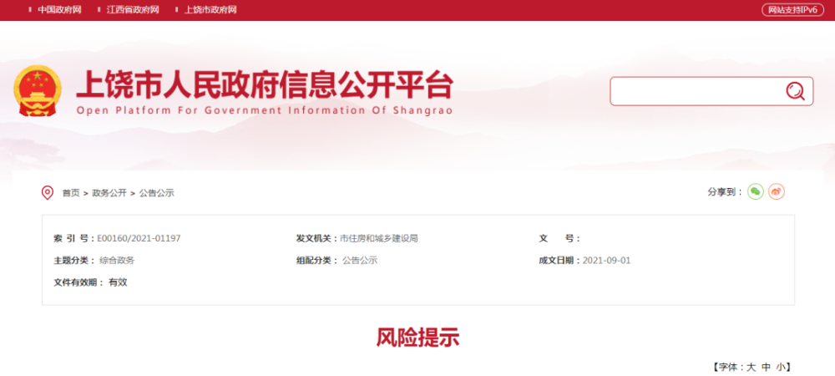Share via the WeChat icon
835x376 pixels.
tap(755, 191)
